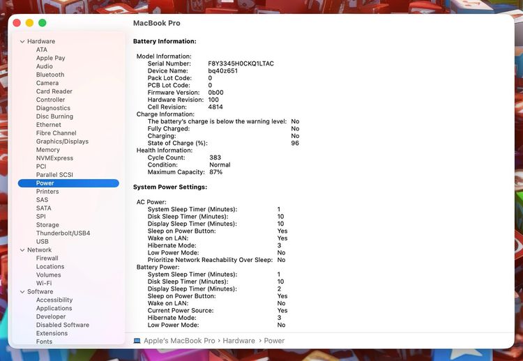Screen dimensions: 523x361
Task: Select Apple Pay in the sidebar
Action: click(x=51, y=58)
